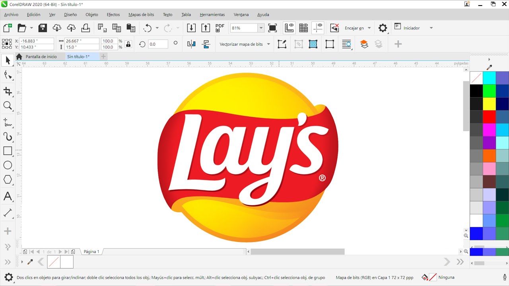Viewport: 509px width, 286px height.
Task: Click the Undo arrow icon
Action: (x=148, y=28)
